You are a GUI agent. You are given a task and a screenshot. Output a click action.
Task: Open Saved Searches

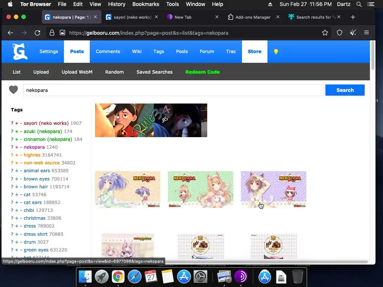(x=154, y=72)
